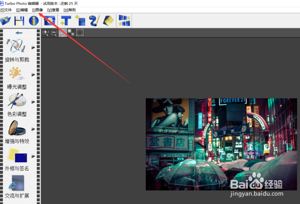Expand the 旋转与剪裁 submenu arrow
This screenshot has height=204, width=300.
[x=33, y=47]
